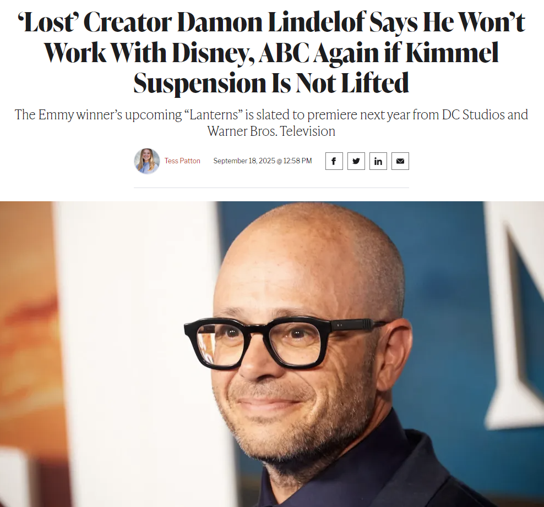Viewport: 544px width, 507px height.
Task: Open Tess Patton's author page
Action: tap(182, 161)
